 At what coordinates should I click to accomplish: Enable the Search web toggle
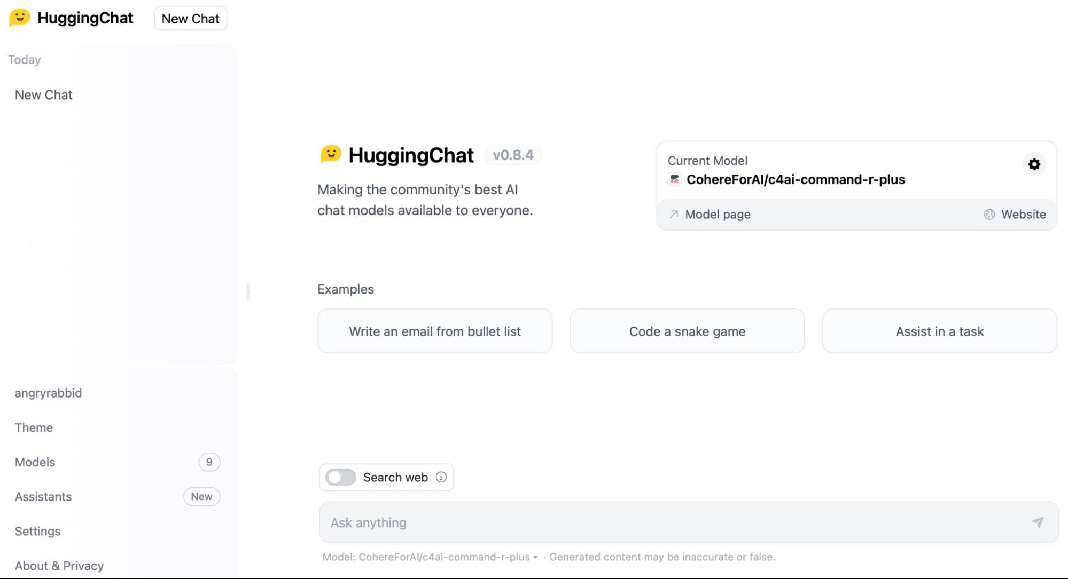pos(340,477)
